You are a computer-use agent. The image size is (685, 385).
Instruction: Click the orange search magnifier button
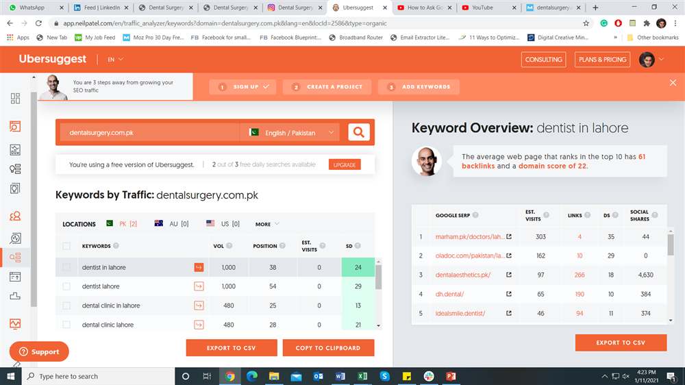359,132
